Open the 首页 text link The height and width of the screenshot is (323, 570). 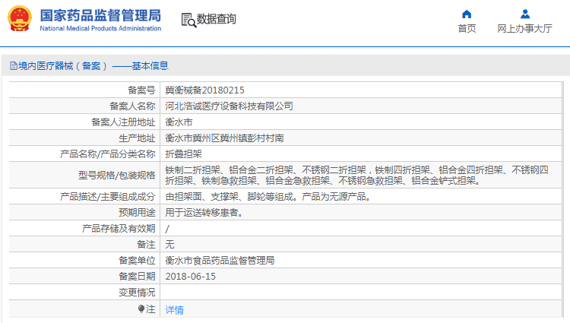pos(467,29)
